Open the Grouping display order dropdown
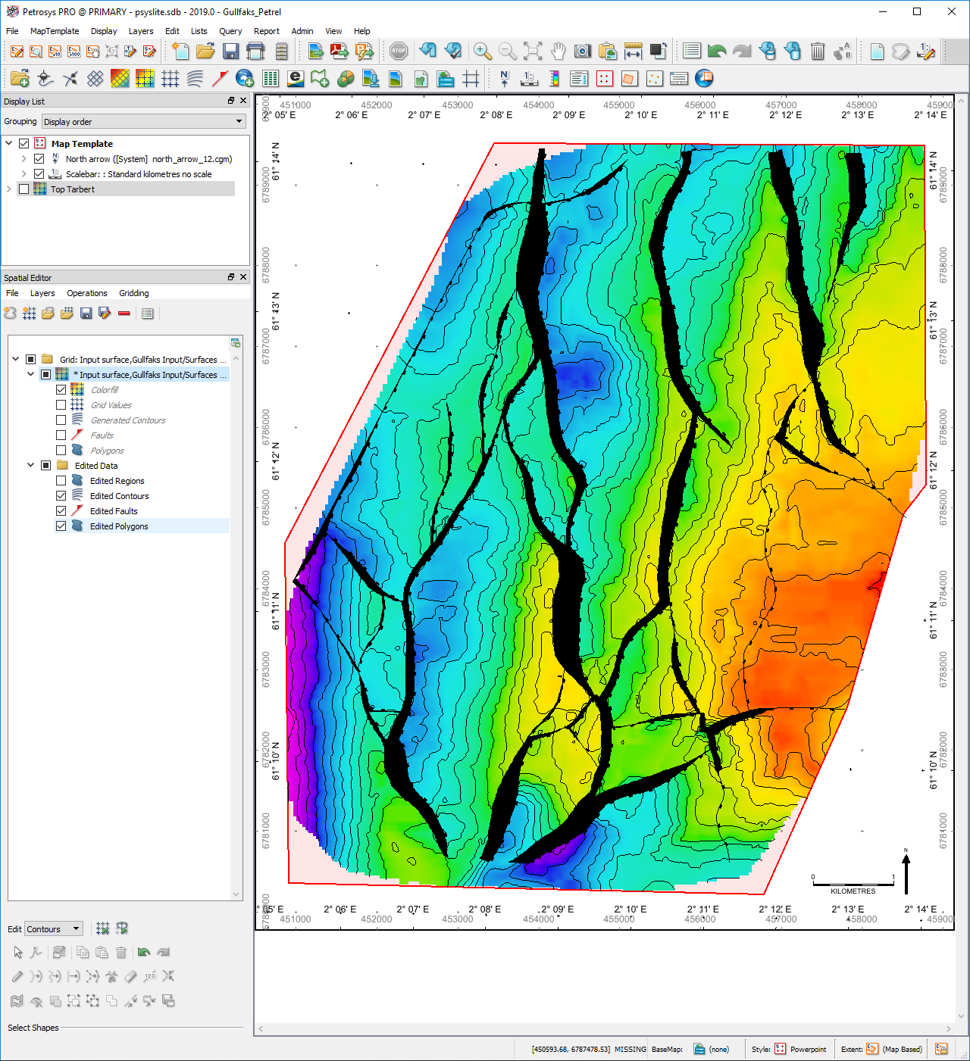 [x=144, y=122]
